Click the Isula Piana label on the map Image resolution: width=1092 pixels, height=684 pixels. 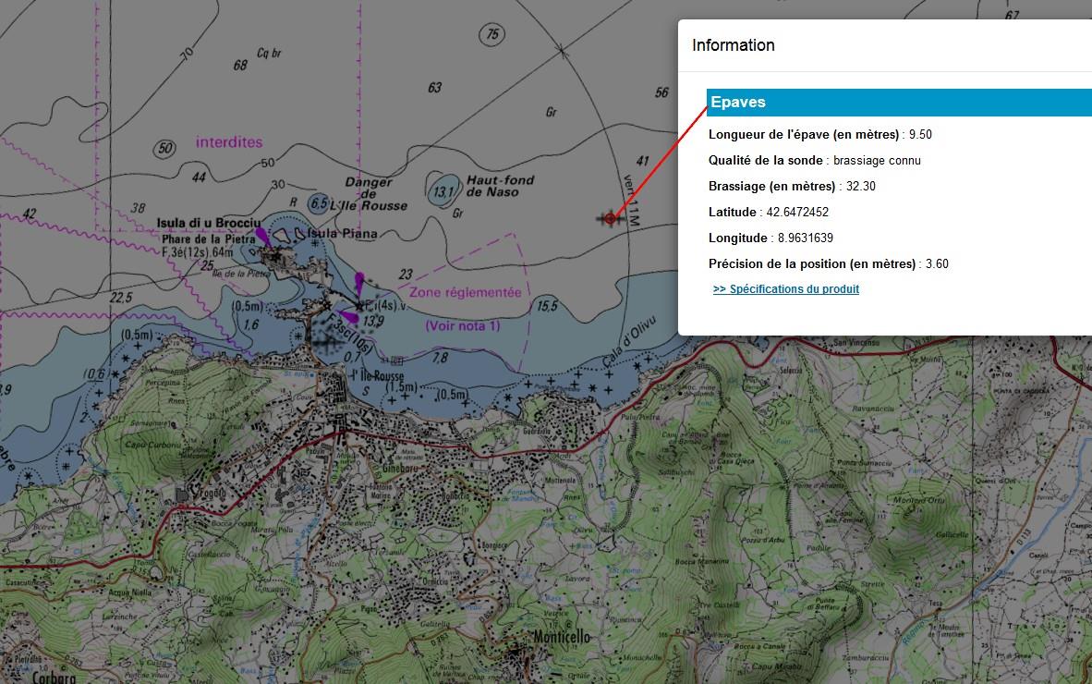click(343, 233)
